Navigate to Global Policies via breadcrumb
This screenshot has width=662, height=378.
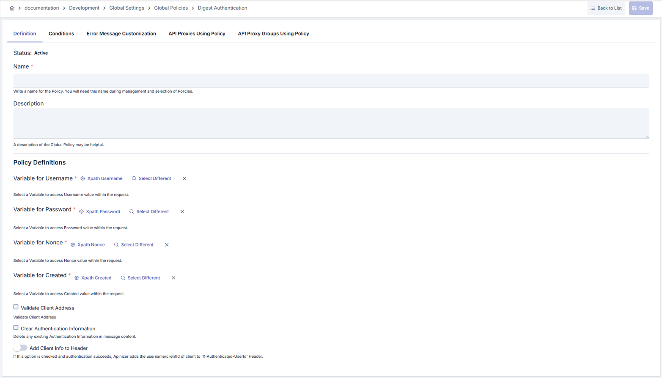click(171, 8)
